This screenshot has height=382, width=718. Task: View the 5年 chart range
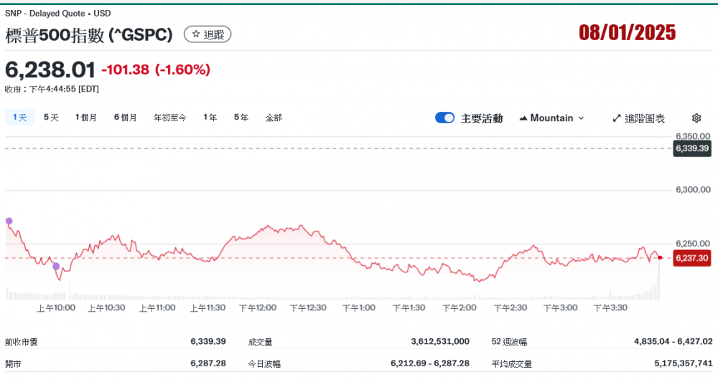tap(241, 118)
